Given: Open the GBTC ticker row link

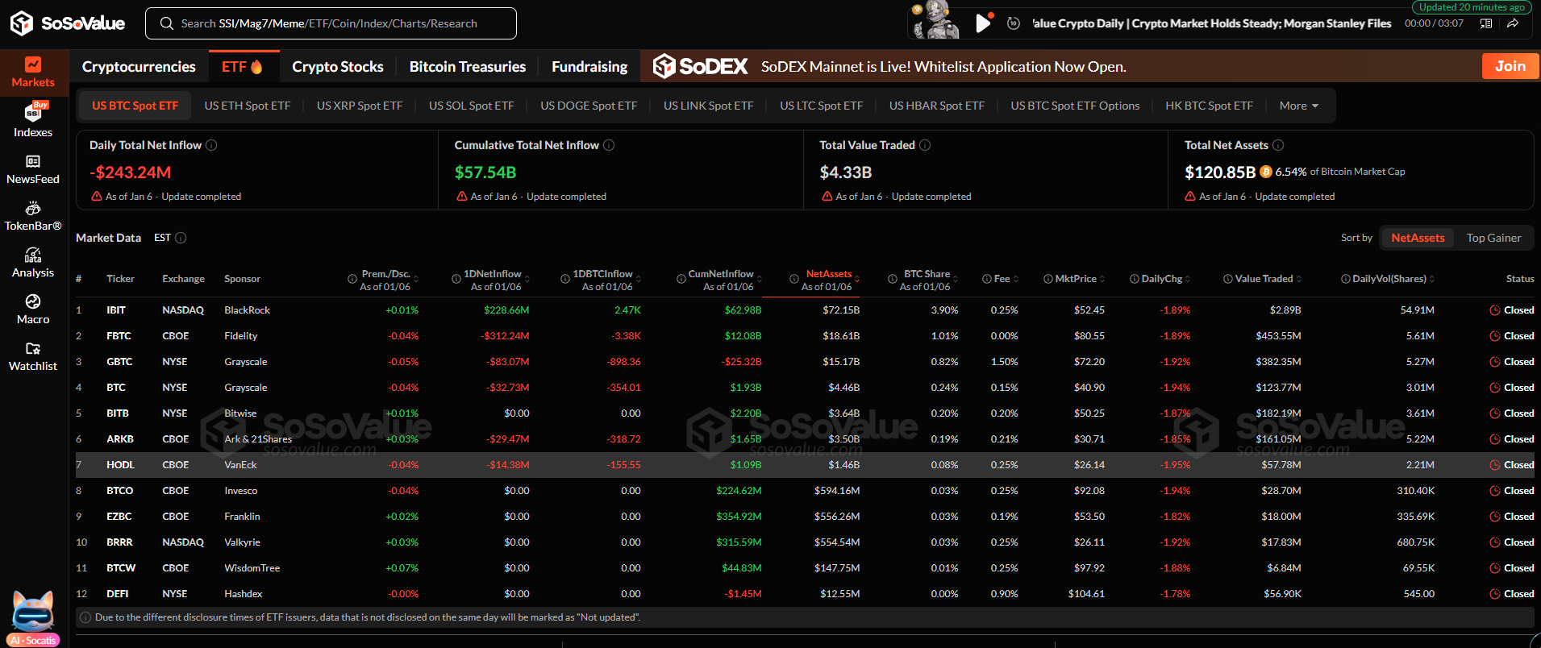Looking at the screenshot, I should tap(119, 362).
